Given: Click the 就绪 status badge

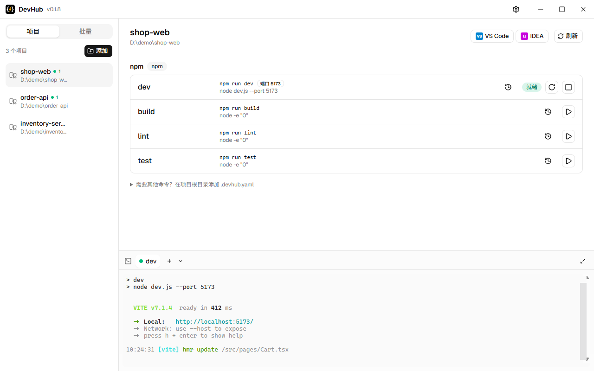Looking at the screenshot, I should [x=532, y=87].
